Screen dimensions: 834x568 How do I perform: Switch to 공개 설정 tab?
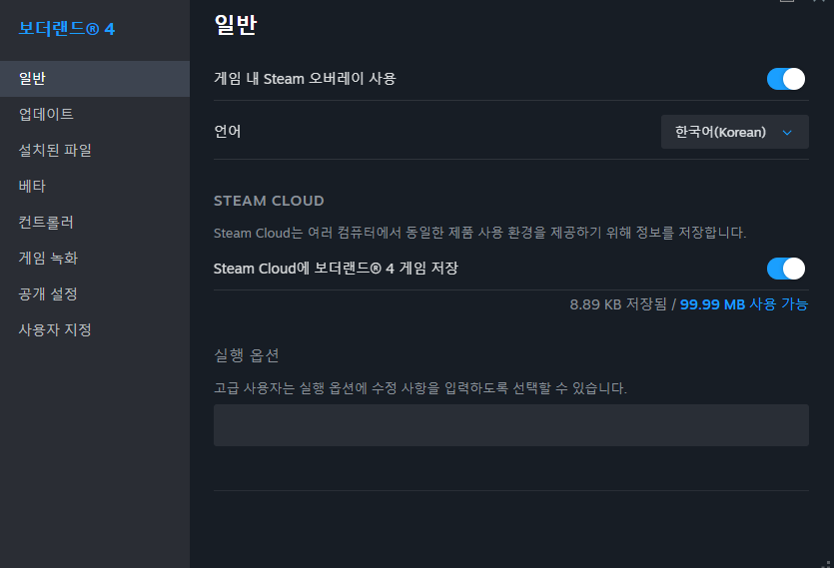pos(48,294)
